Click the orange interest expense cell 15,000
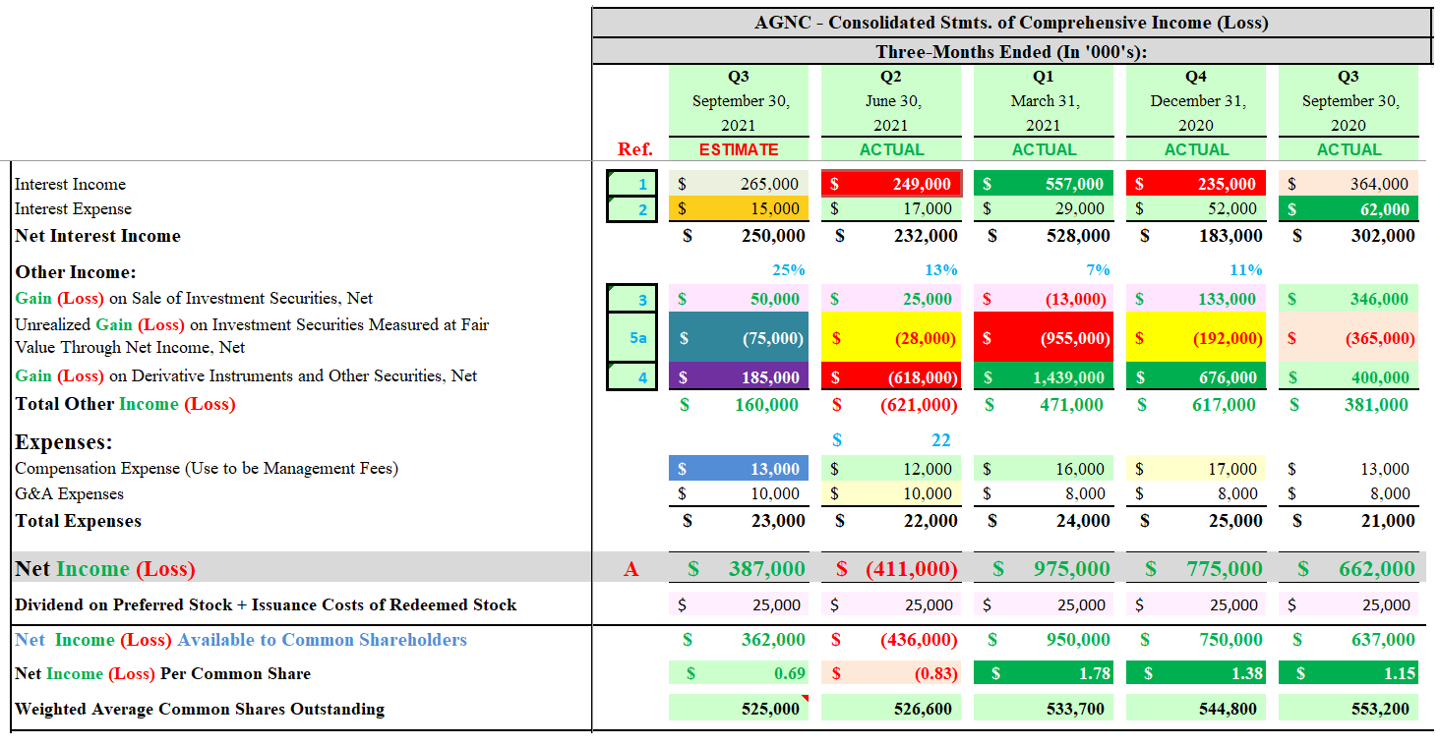 739,208
